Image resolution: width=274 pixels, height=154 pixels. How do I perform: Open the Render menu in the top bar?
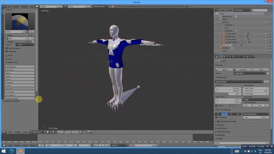coord(16,6)
